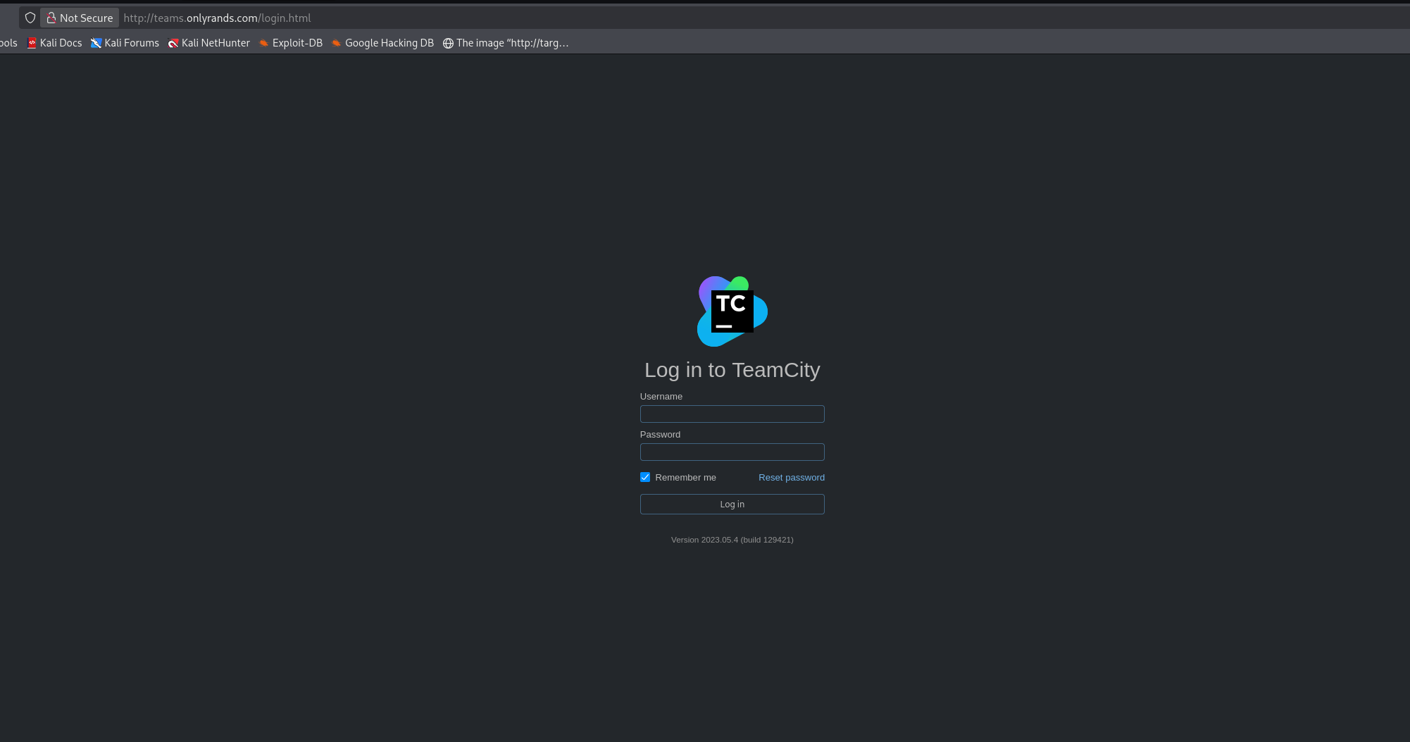Viewport: 1410px width, 742px height.
Task: Open the Kali Forums bookmark
Action: [125, 43]
